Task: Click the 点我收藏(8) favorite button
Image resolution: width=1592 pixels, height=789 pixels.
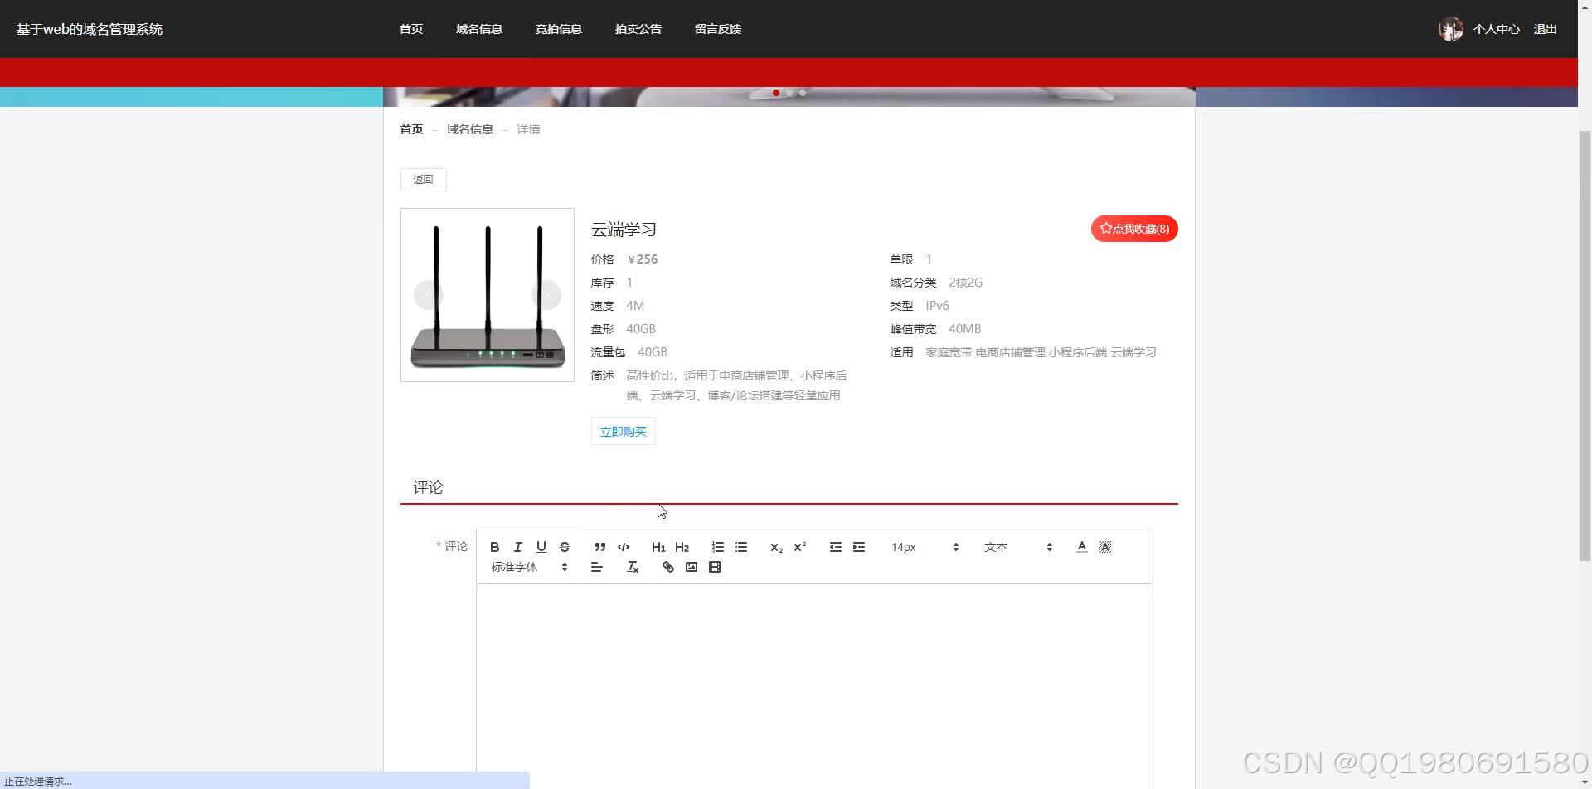Action: 1133,228
